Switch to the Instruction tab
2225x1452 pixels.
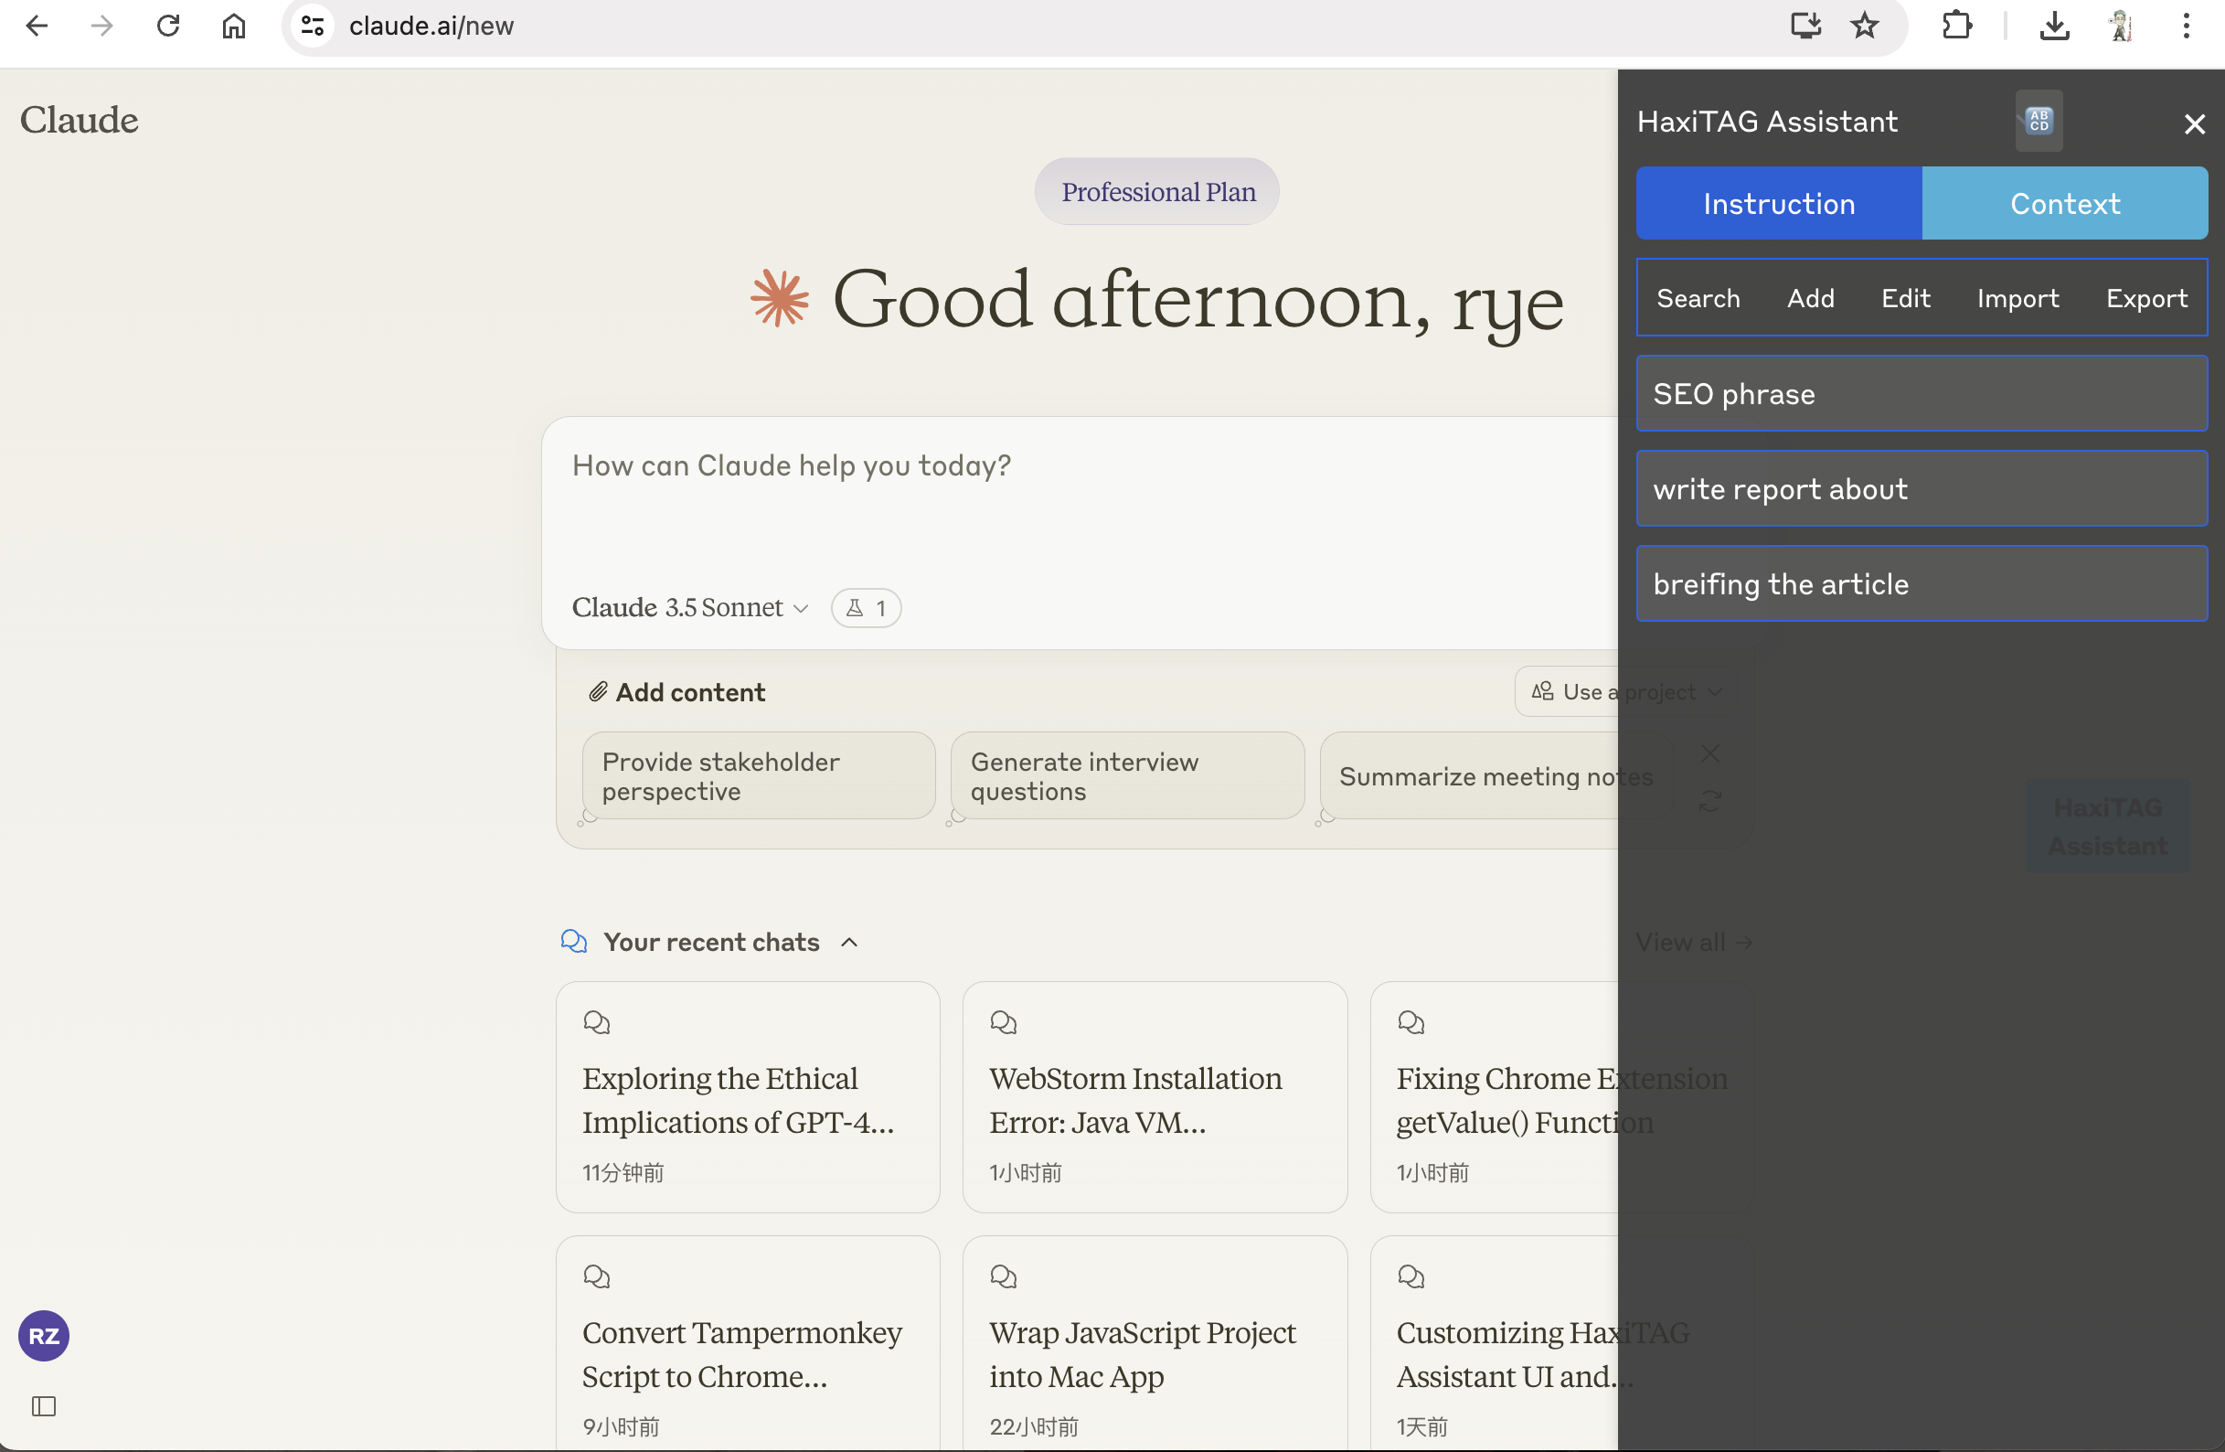pyautogui.click(x=1777, y=203)
